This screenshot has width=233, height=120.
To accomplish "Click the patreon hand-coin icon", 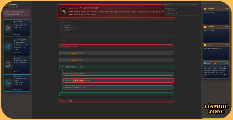I will 8,28.
